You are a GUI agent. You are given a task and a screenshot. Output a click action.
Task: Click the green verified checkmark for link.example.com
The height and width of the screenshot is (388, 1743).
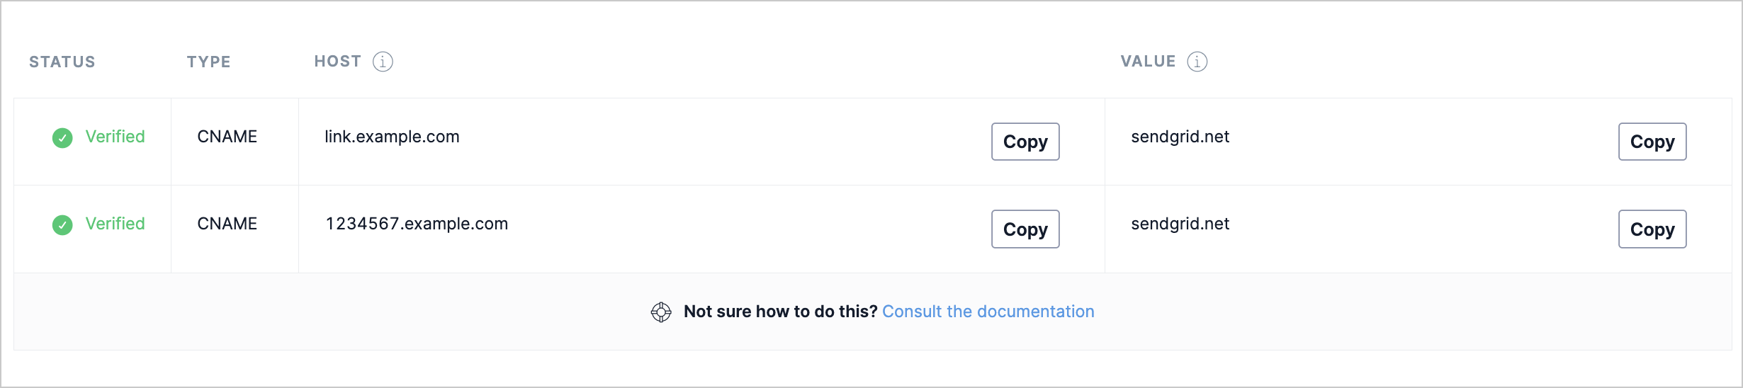[x=62, y=137]
